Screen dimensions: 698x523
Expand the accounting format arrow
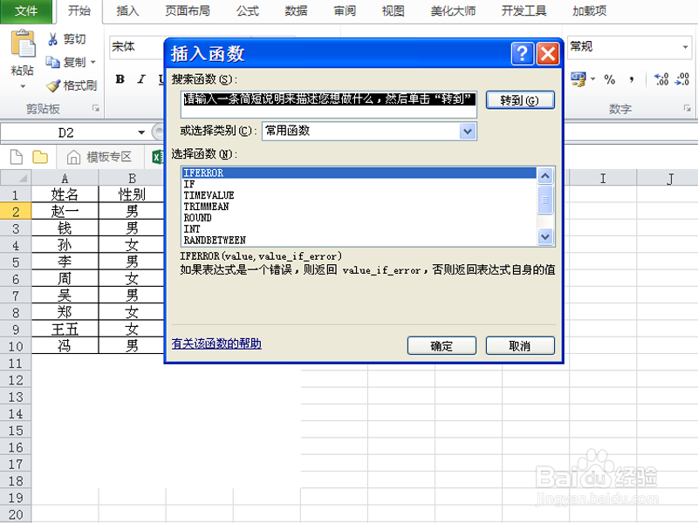[593, 79]
